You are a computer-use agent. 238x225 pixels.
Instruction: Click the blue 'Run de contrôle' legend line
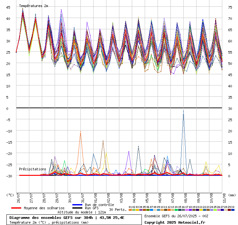click(x=77, y=205)
